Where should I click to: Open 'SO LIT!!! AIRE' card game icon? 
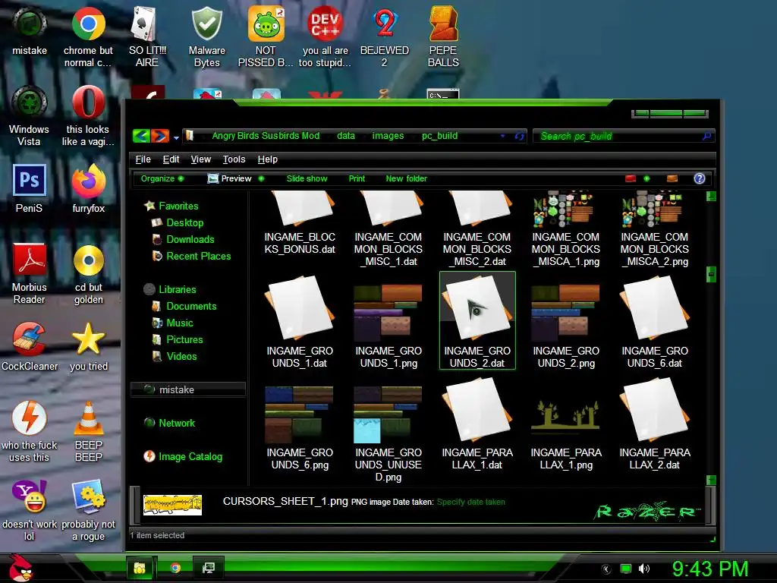[x=147, y=37]
